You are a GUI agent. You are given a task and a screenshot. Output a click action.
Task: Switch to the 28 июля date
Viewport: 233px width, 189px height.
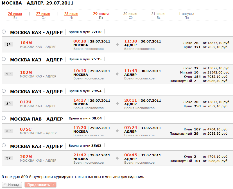(71, 14)
